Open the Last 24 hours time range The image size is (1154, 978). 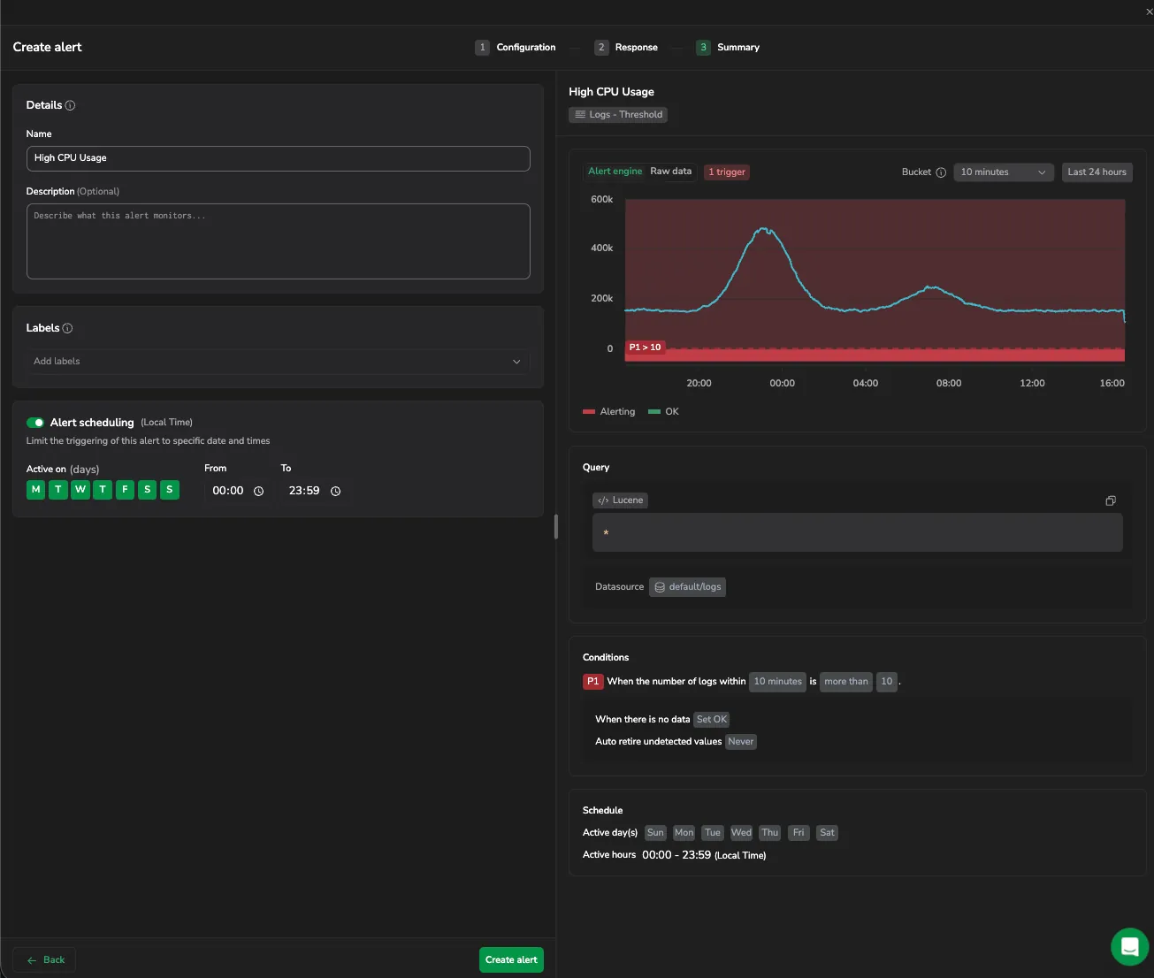tap(1097, 172)
